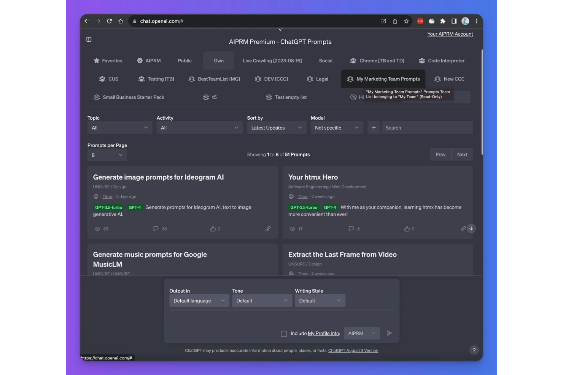Click the send message paper plane icon
This screenshot has height=375, width=563.
pyautogui.click(x=390, y=333)
